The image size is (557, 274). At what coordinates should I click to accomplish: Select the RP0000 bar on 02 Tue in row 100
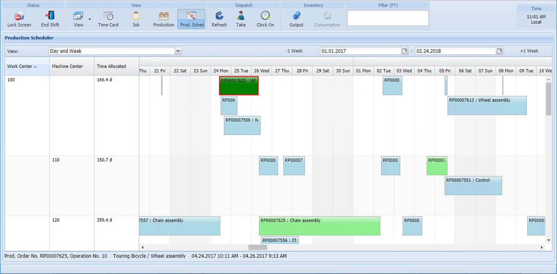point(392,86)
